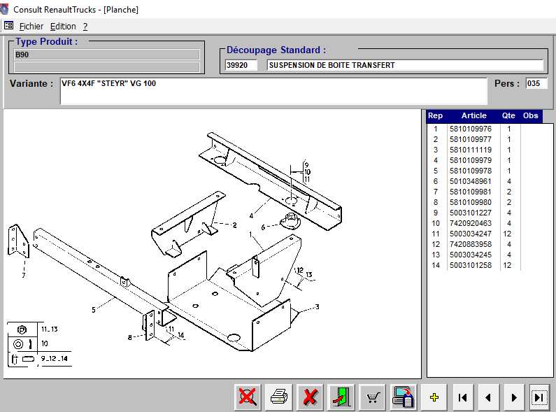Viewport: 556px width, 412px height.
Task: Print the current parts diagram
Action: (x=279, y=397)
